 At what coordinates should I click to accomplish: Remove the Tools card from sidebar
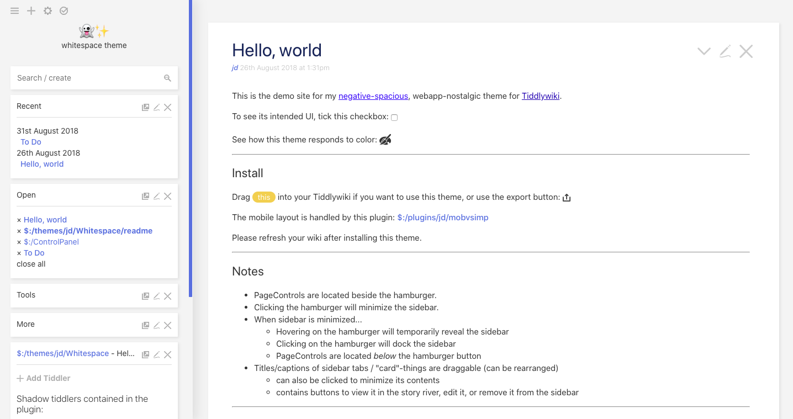[168, 296]
